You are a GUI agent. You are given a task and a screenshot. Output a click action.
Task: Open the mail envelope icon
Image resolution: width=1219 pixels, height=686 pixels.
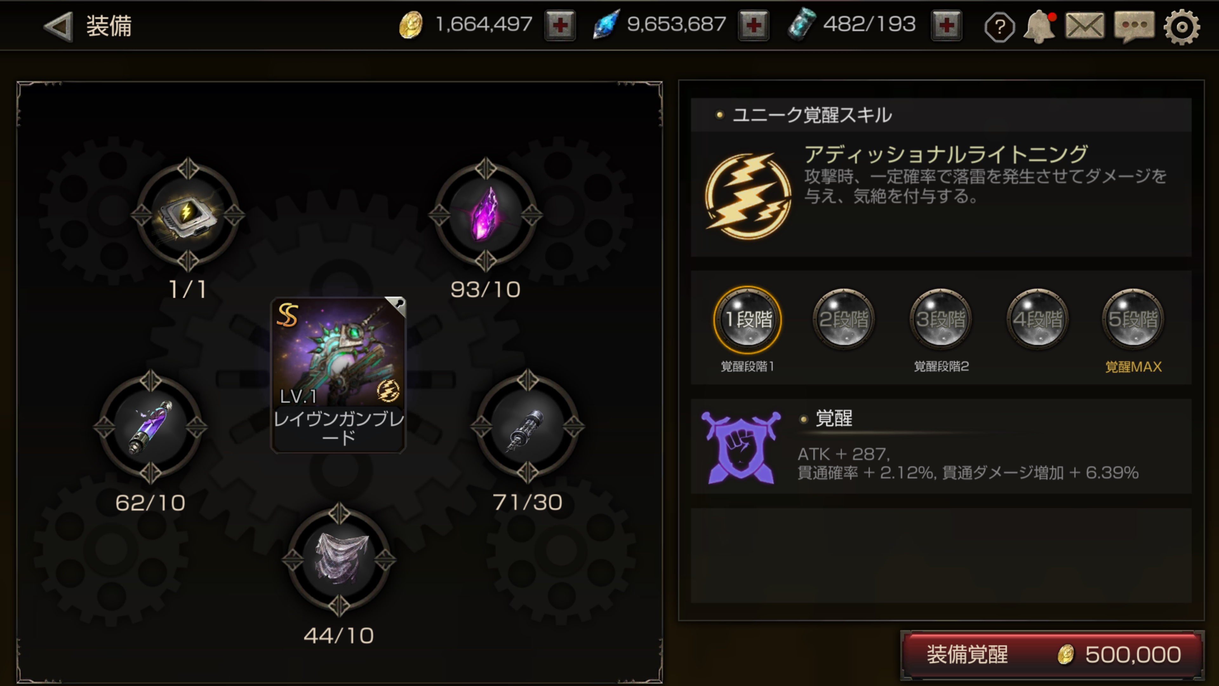click(1085, 26)
